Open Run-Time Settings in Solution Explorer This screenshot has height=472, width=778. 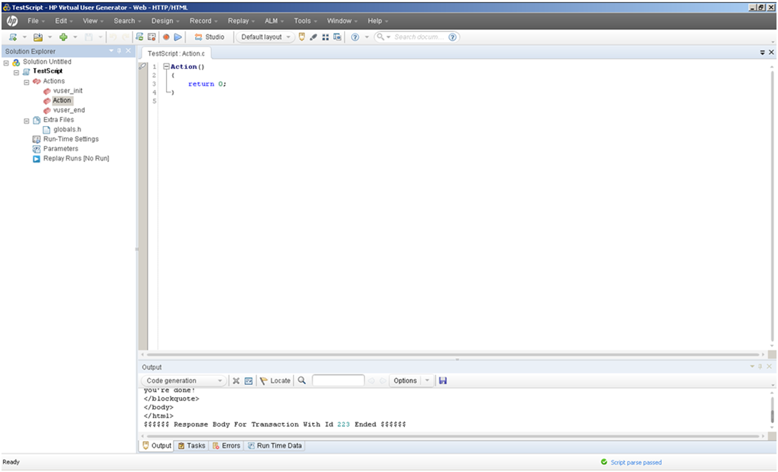click(70, 139)
